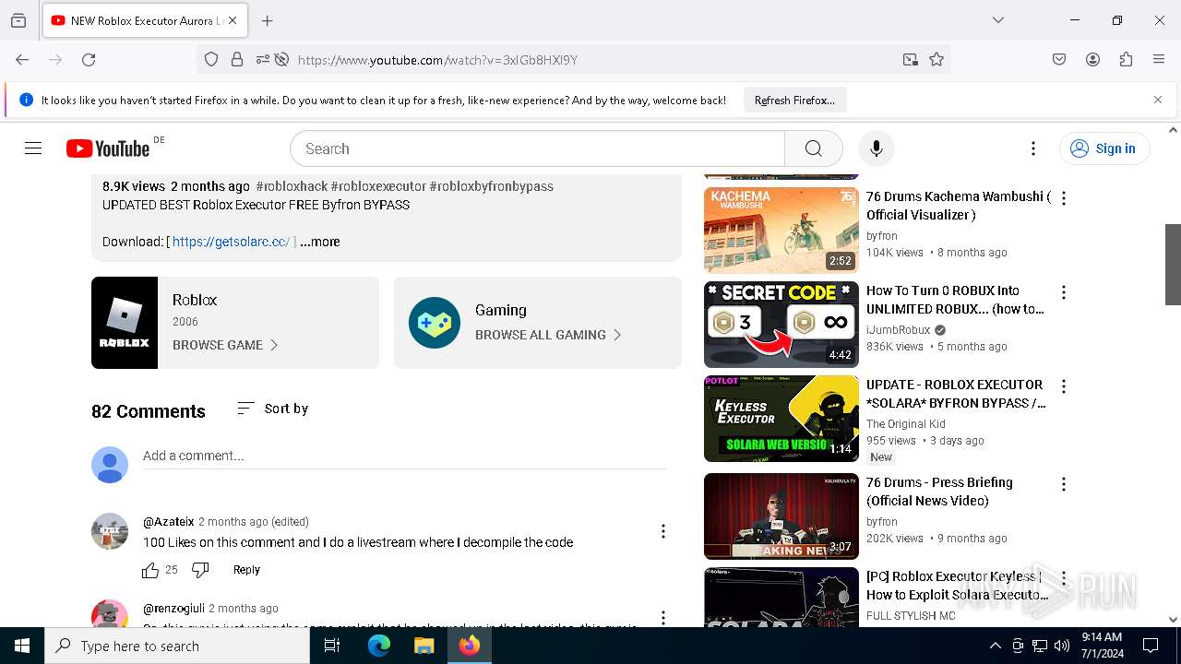Viewport: 1181px width, 664px height.
Task: Open 76 Drums Kachema Wambushi thumbnail
Action: [781, 230]
